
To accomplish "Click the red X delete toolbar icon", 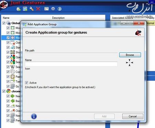I will (38, 9).
